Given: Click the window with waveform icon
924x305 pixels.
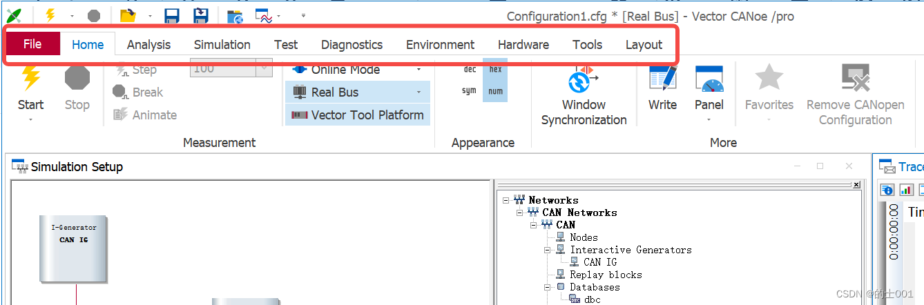Looking at the screenshot, I should [263, 15].
